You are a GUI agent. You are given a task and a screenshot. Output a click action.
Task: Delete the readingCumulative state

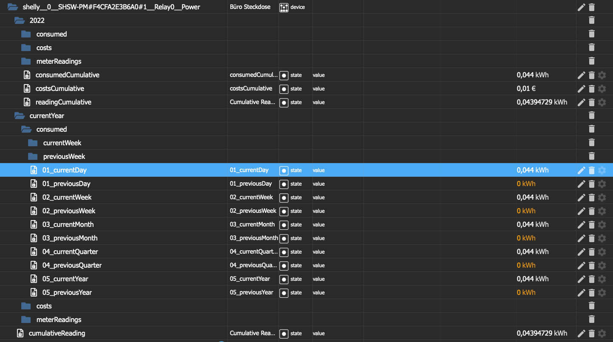click(x=591, y=102)
